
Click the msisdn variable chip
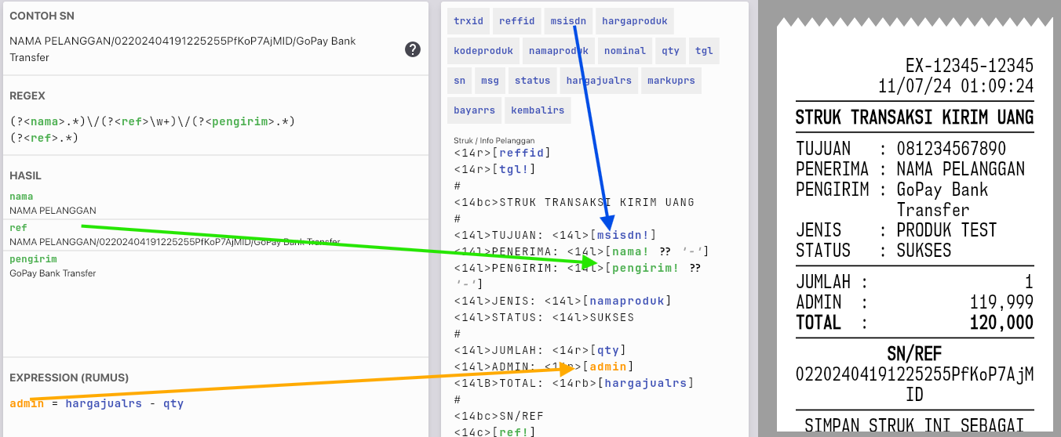coord(567,21)
